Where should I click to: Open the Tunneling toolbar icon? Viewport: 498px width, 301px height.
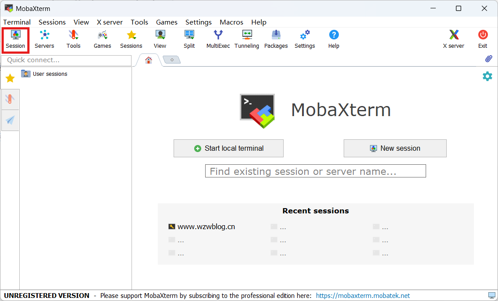pyautogui.click(x=247, y=39)
